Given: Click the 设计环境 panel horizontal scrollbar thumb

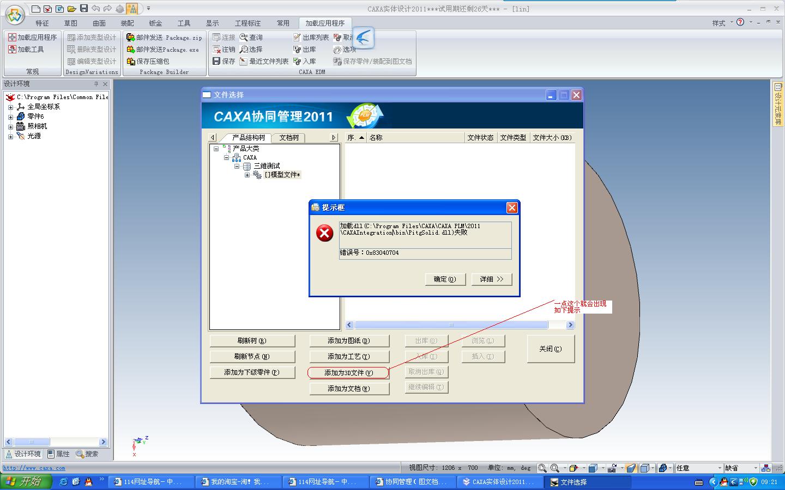Looking at the screenshot, I should (32, 442).
